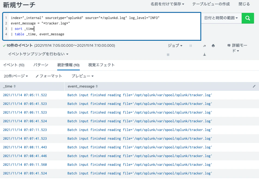Image resolution: width=259 pixels, height=181 pixels.
Task: Change search mode via 詳細モード dropdown
Action: tap(237, 48)
